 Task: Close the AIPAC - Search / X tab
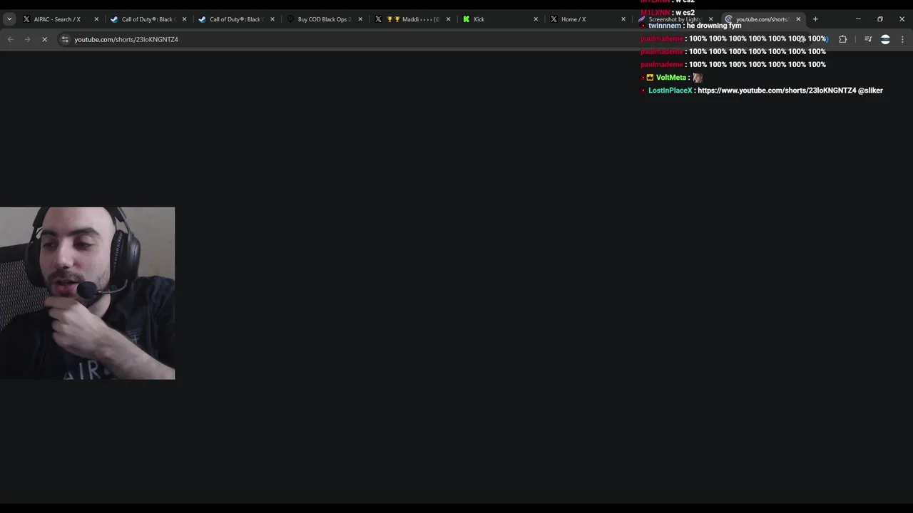pos(96,19)
